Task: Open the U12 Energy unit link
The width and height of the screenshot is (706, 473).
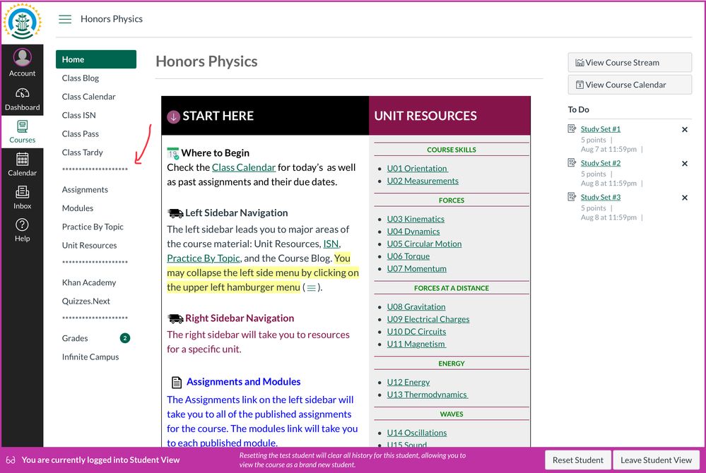Action: (x=408, y=382)
